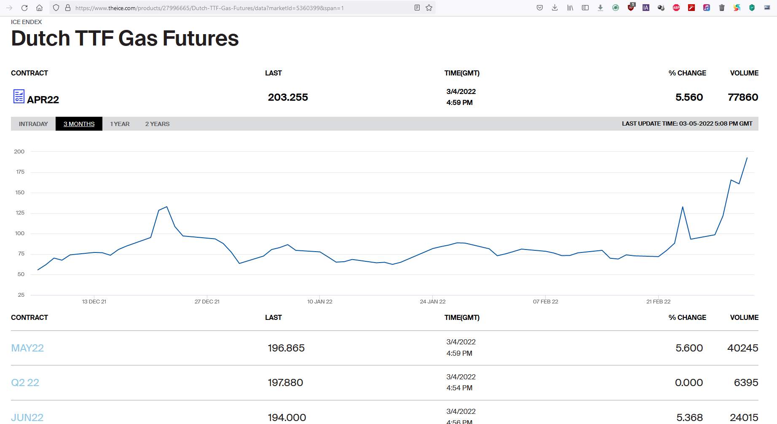Show tracking protection shield info
The image size is (777, 424).
pos(56,8)
